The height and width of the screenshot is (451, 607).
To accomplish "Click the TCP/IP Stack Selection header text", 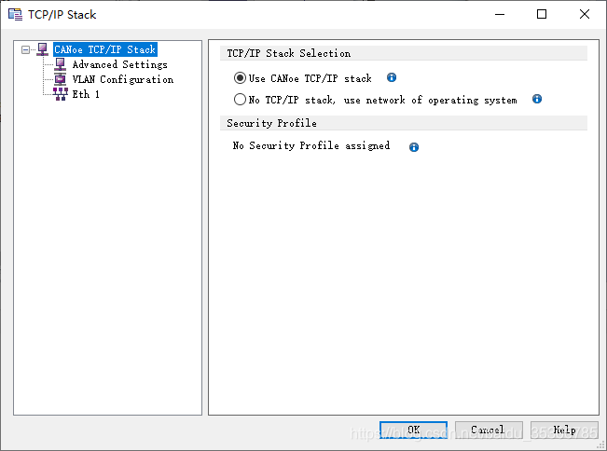I will [289, 53].
